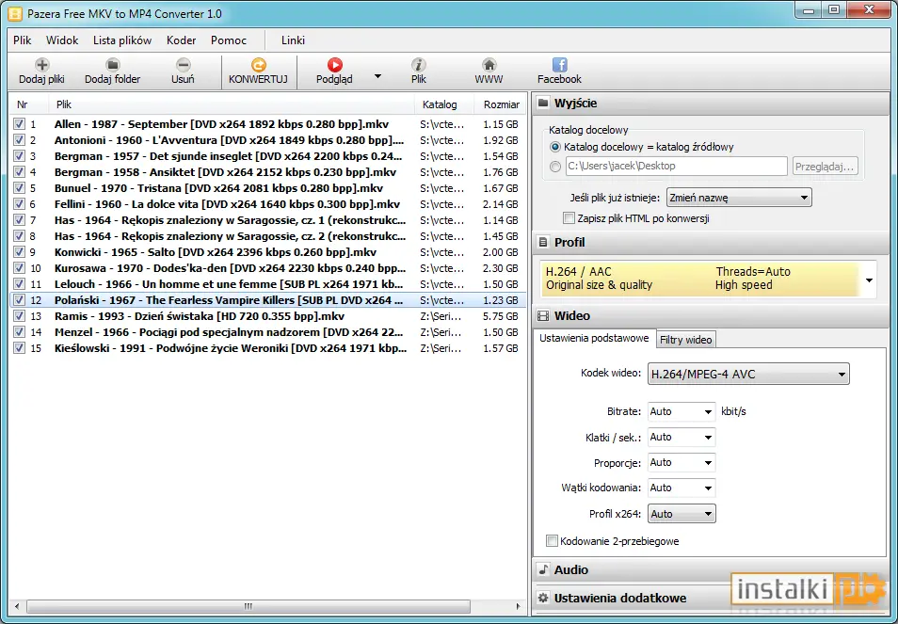
Task: Click the Podgląd play preview icon
Action: [334, 65]
